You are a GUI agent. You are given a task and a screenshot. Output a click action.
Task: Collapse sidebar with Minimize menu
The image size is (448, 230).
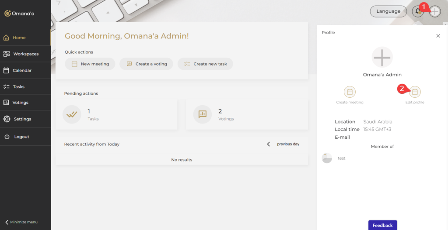click(x=22, y=222)
